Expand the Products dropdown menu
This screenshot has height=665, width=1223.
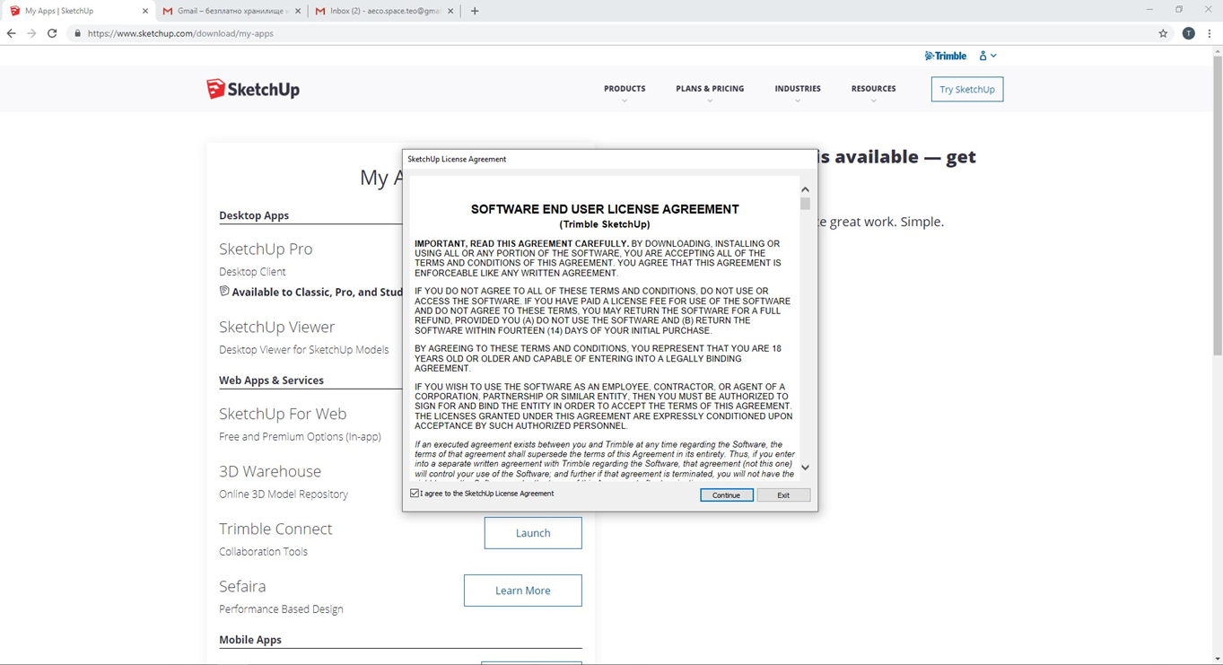tap(625, 89)
